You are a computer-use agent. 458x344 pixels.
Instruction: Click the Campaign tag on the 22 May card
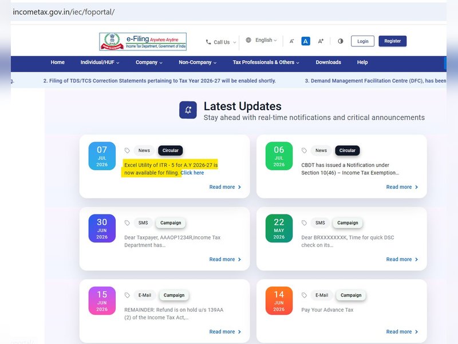[348, 223]
